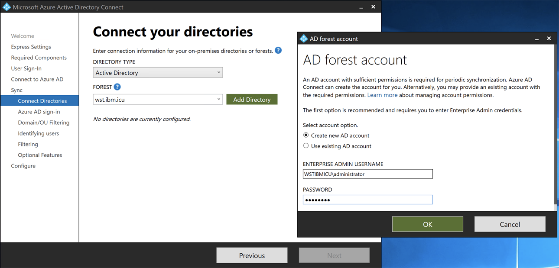Open the Express Settings step

click(31, 47)
